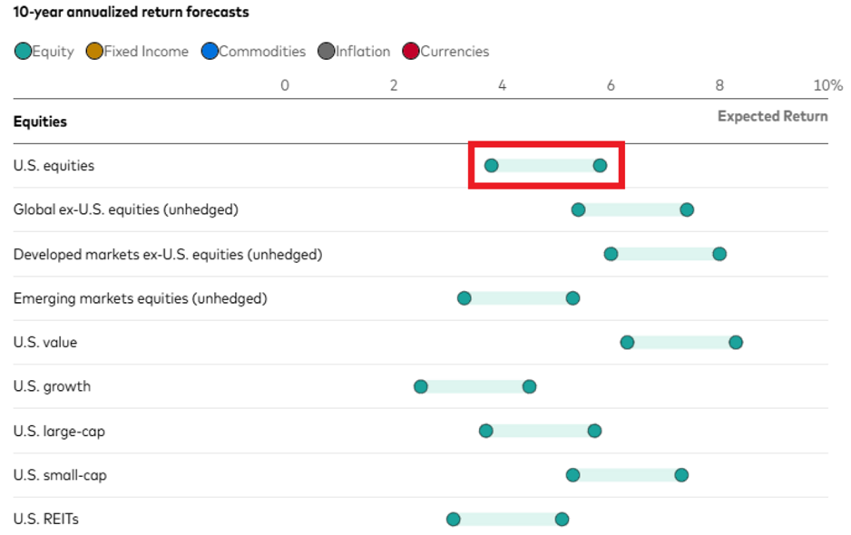Screen dimensions: 851x535
Task: Select the U.S. growth row label
Action: pyautogui.click(x=52, y=386)
